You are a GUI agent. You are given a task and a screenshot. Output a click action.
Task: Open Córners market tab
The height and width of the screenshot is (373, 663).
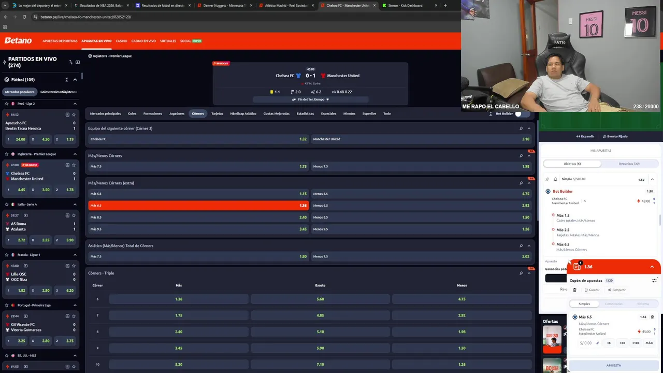(x=198, y=113)
